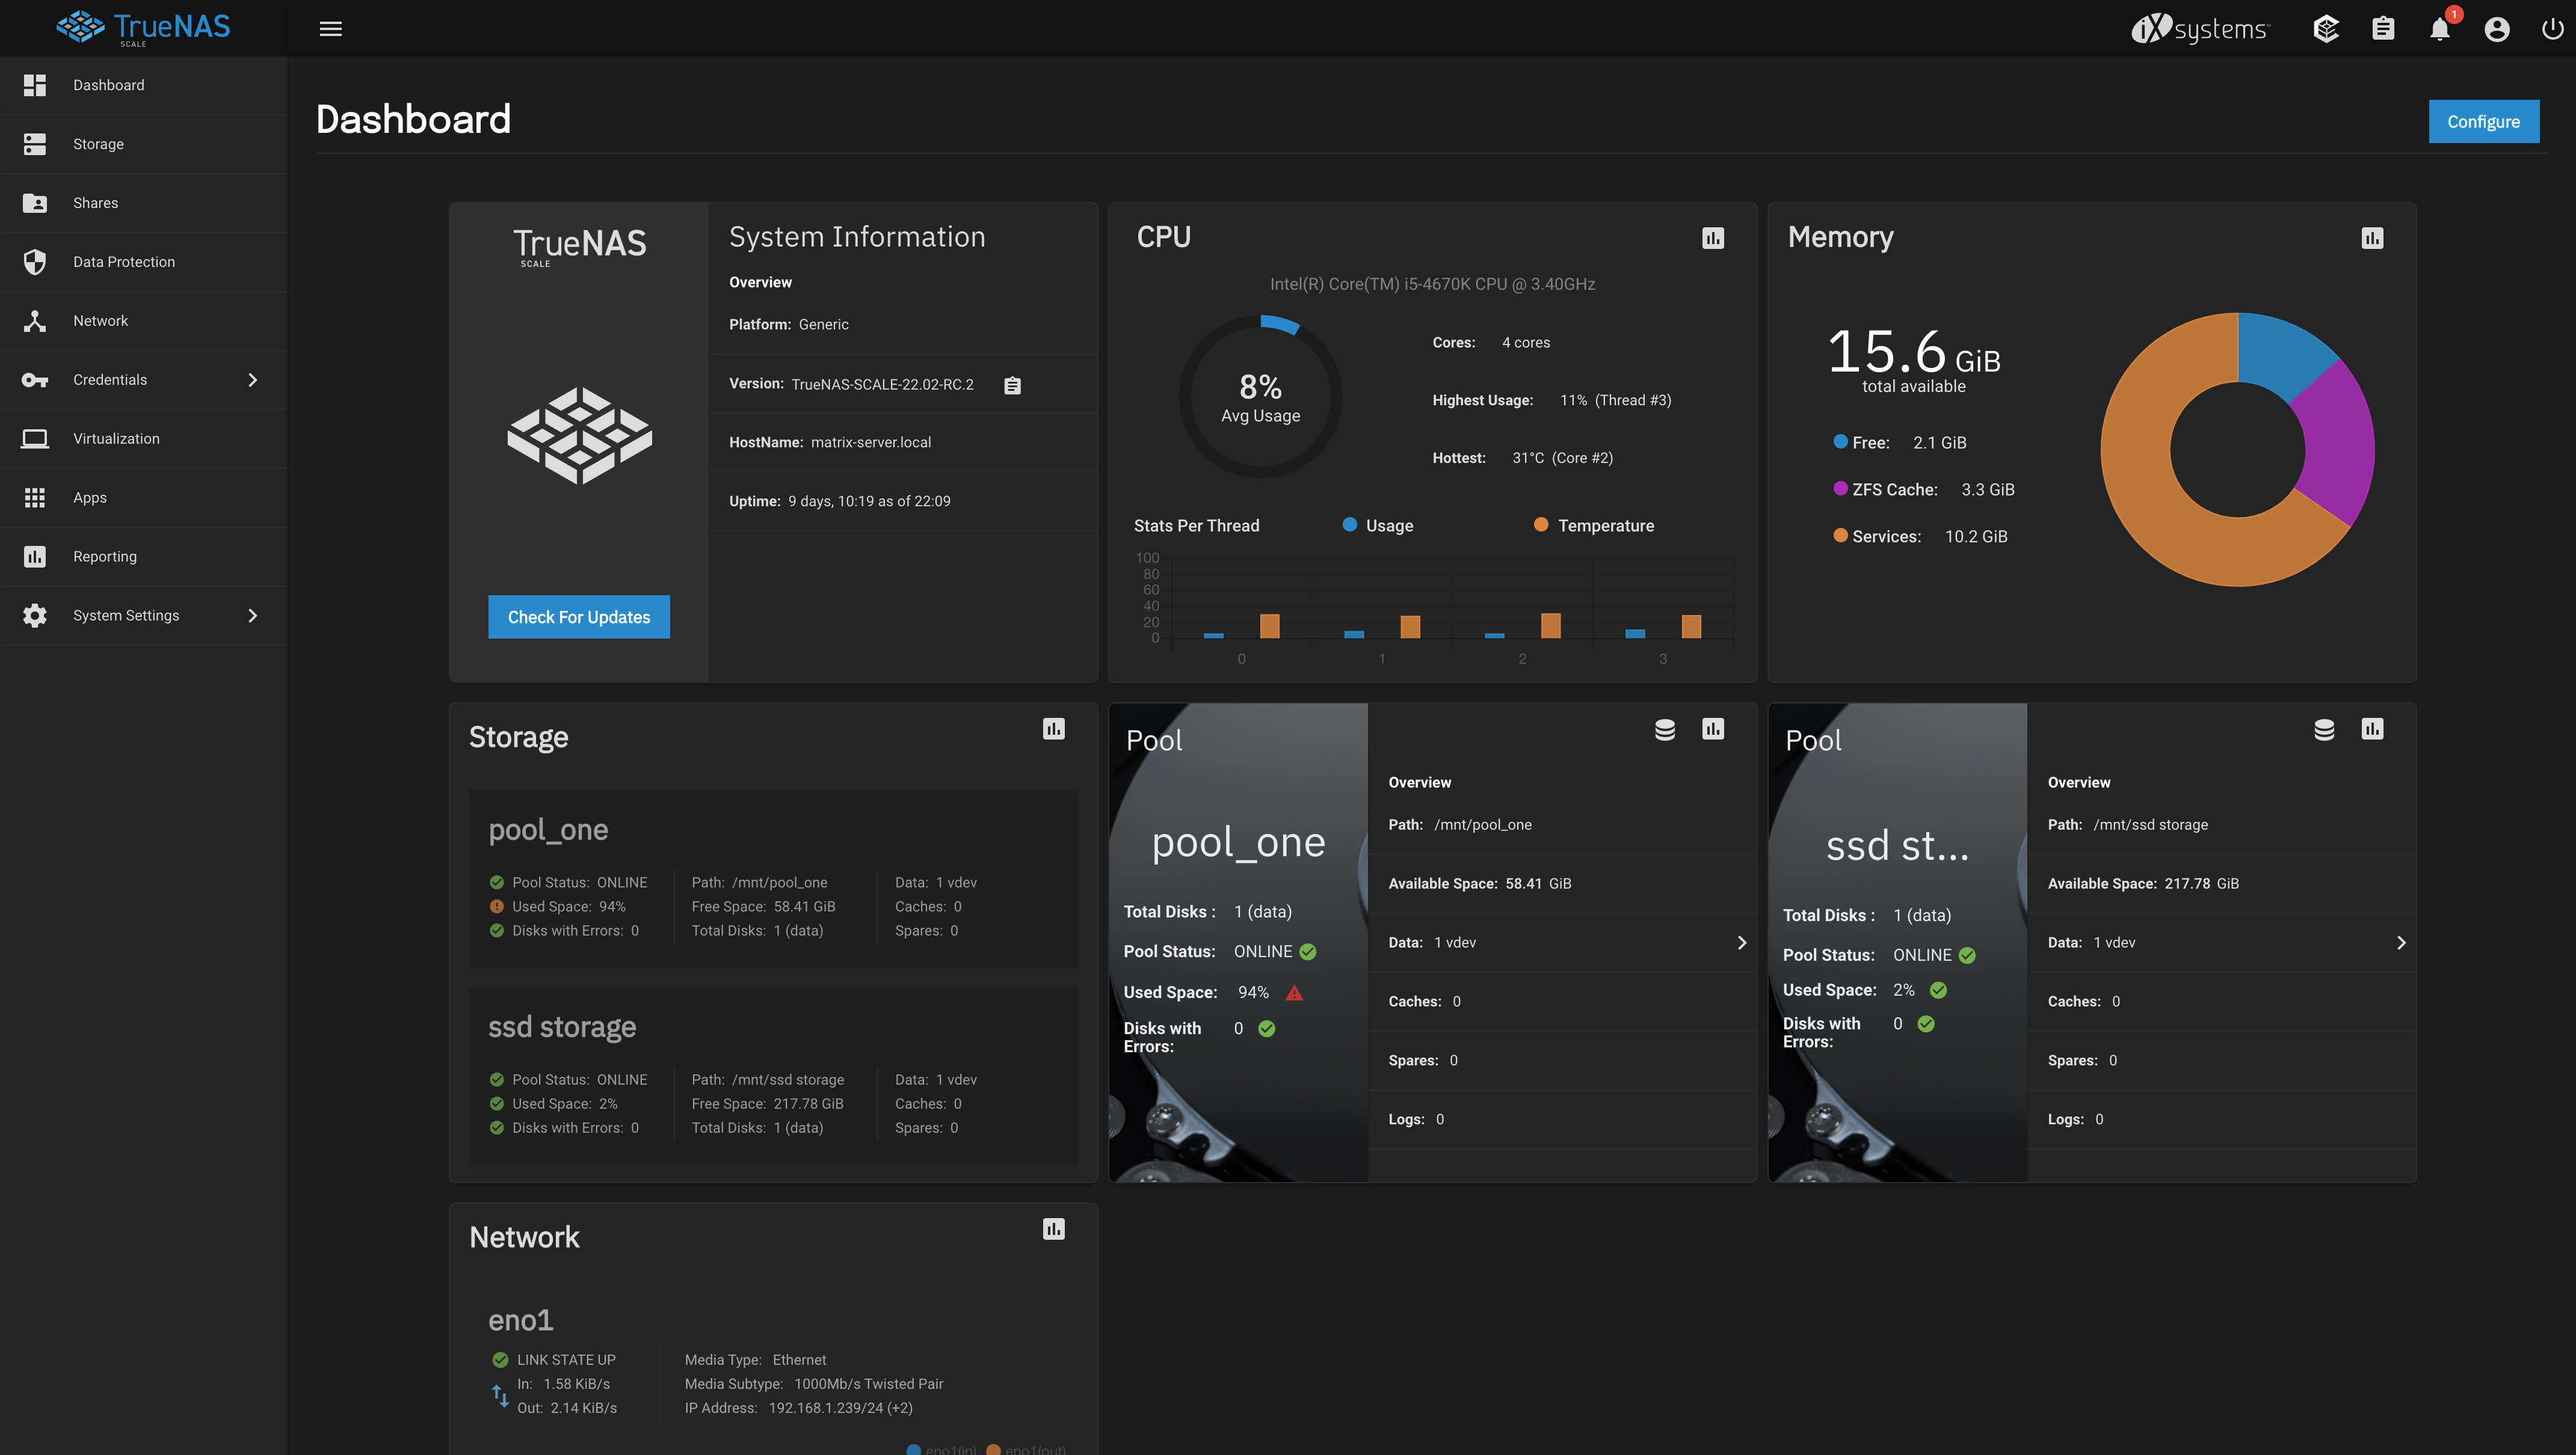Open the CPU report chart icon
This screenshot has height=1455, width=2576.
[1713, 238]
